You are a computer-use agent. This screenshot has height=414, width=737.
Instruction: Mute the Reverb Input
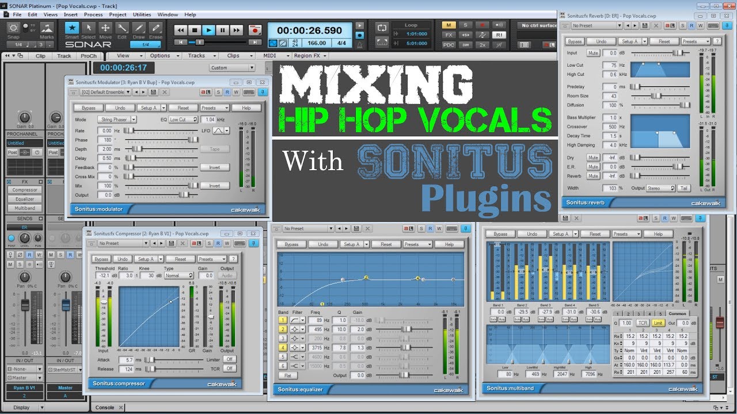click(x=593, y=53)
